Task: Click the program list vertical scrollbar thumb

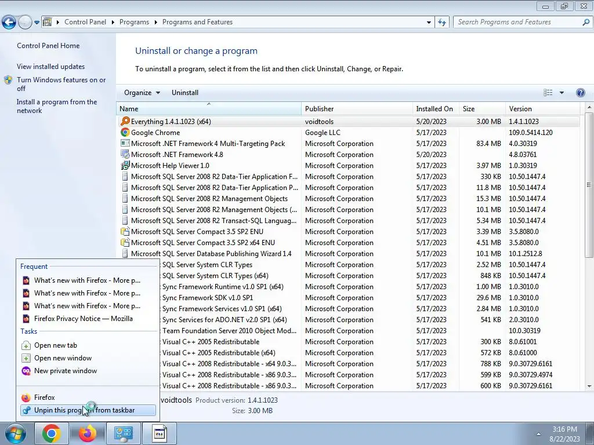Action: pyautogui.click(x=589, y=185)
